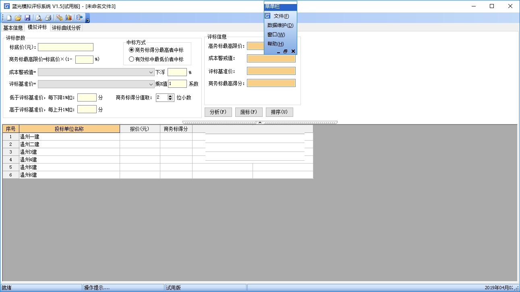The height and width of the screenshot is (292, 520).
Task: Click the 报价(元) column header
Action: pyautogui.click(x=140, y=129)
